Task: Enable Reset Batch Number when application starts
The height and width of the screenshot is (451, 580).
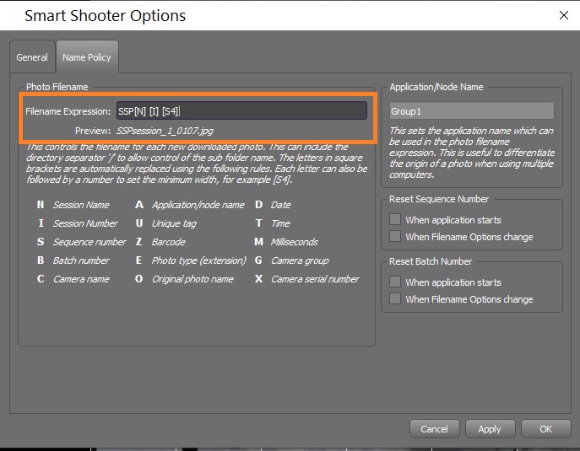Action: click(x=395, y=282)
